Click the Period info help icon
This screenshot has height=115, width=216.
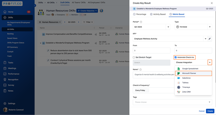tap(141, 22)
